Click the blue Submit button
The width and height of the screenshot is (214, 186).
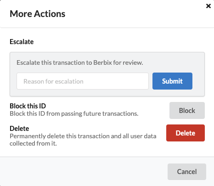[172, 81]
